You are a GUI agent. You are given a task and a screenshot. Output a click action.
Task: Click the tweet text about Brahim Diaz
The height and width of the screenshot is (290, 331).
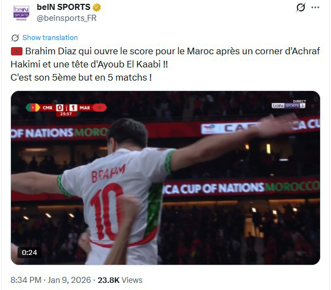click(165, 64)
